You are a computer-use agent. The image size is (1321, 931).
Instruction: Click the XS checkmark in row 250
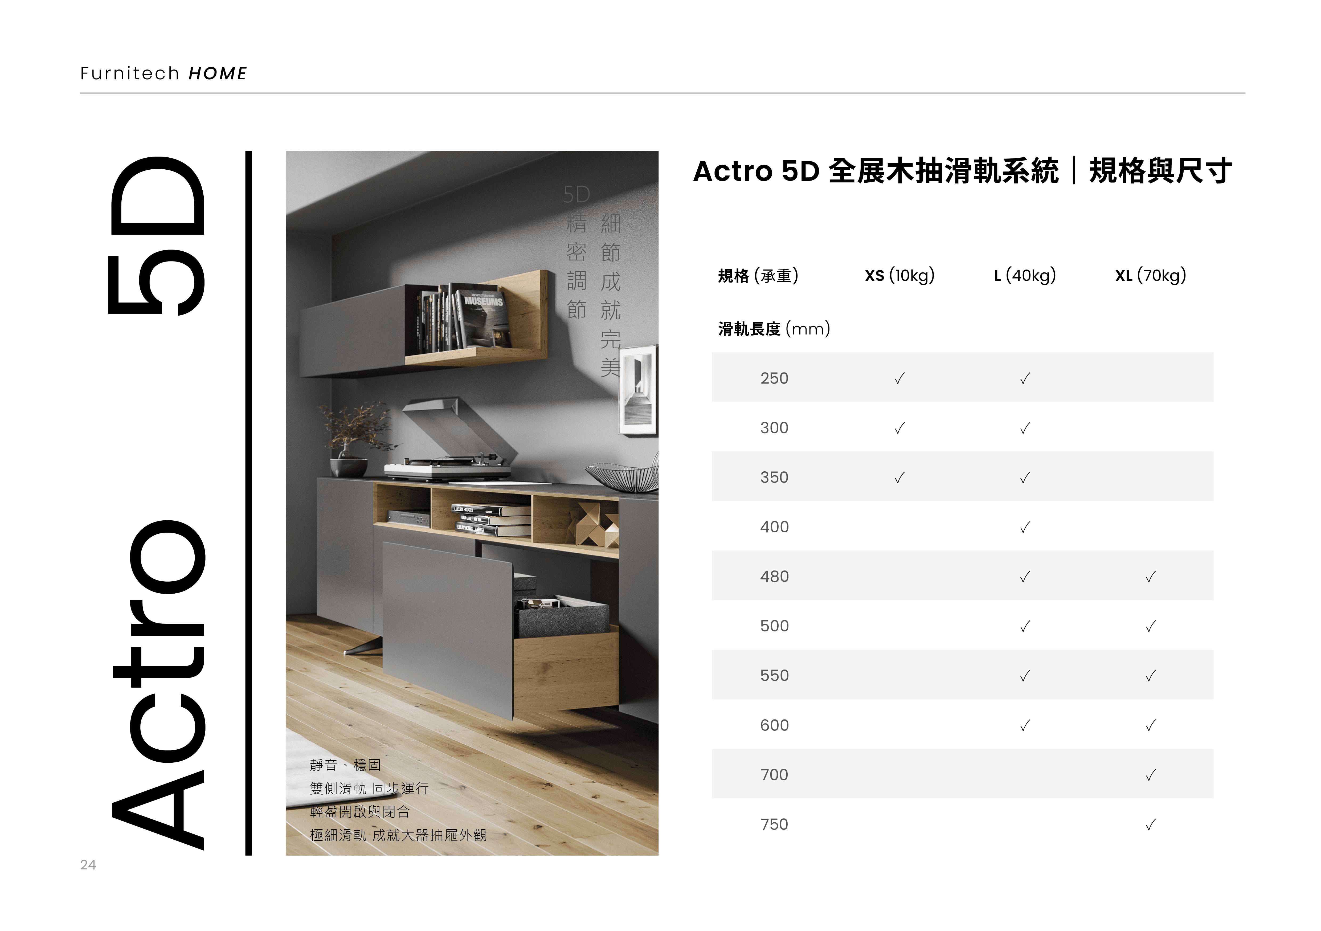coord(899,379)
